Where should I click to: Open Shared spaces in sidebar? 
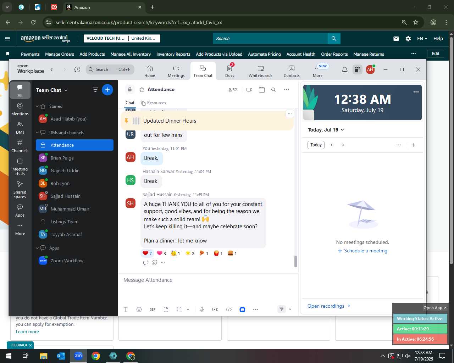20,190
